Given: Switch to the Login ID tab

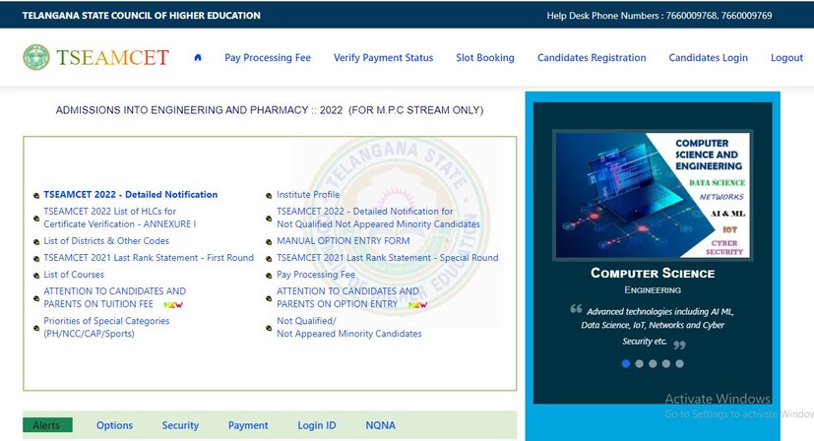Looking at the screenshot, I should tap(317, 425).
